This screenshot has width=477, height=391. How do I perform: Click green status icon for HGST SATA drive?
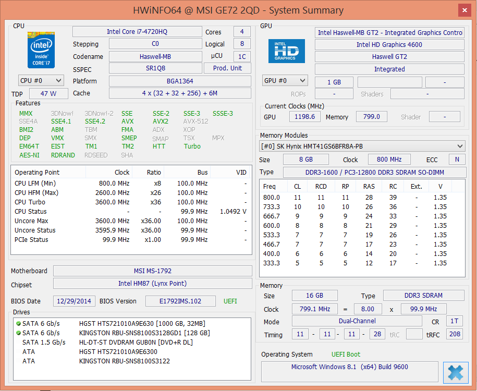pos(19,323)
